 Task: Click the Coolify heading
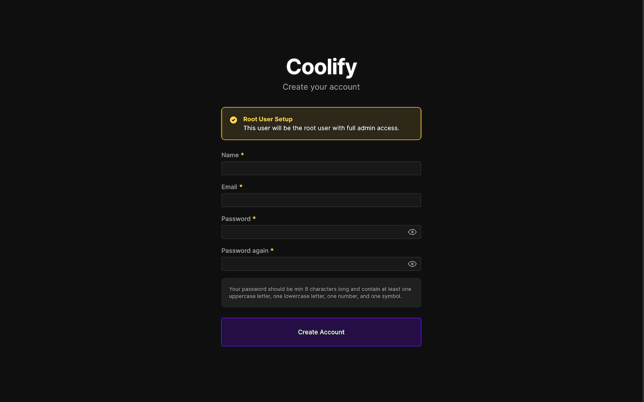click(321, 67)
